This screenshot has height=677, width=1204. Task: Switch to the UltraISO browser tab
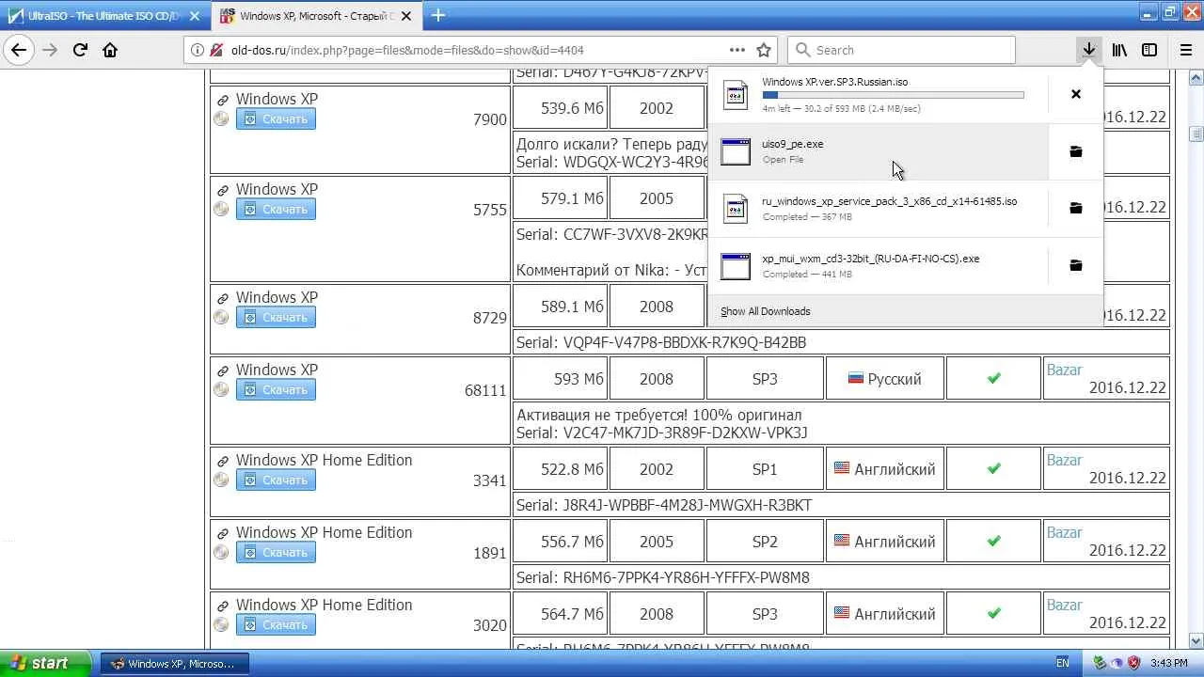[106, 16]
